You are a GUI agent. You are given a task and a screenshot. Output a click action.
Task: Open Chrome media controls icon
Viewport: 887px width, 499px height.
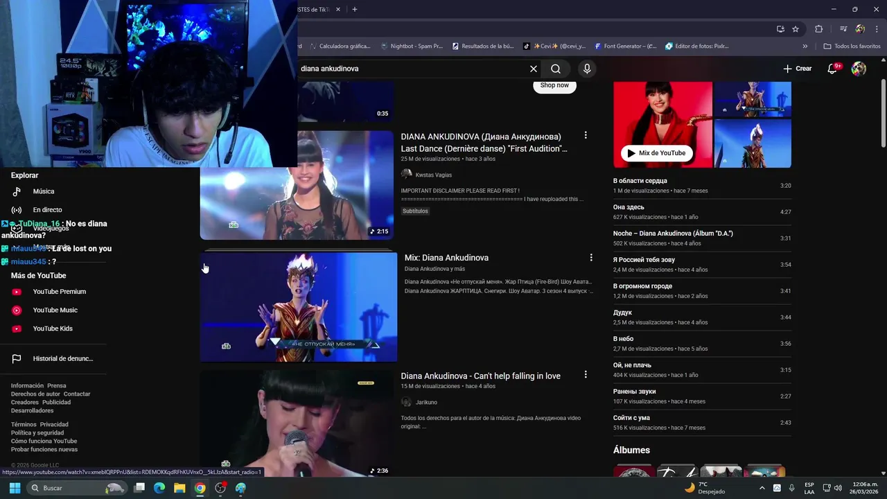click(843, 29)
